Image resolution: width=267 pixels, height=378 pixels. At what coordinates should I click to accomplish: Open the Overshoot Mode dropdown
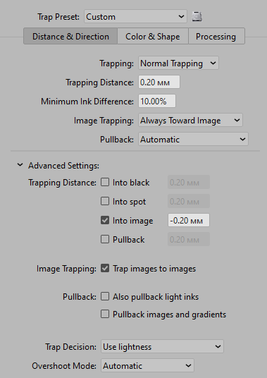(x=147, y=366)
